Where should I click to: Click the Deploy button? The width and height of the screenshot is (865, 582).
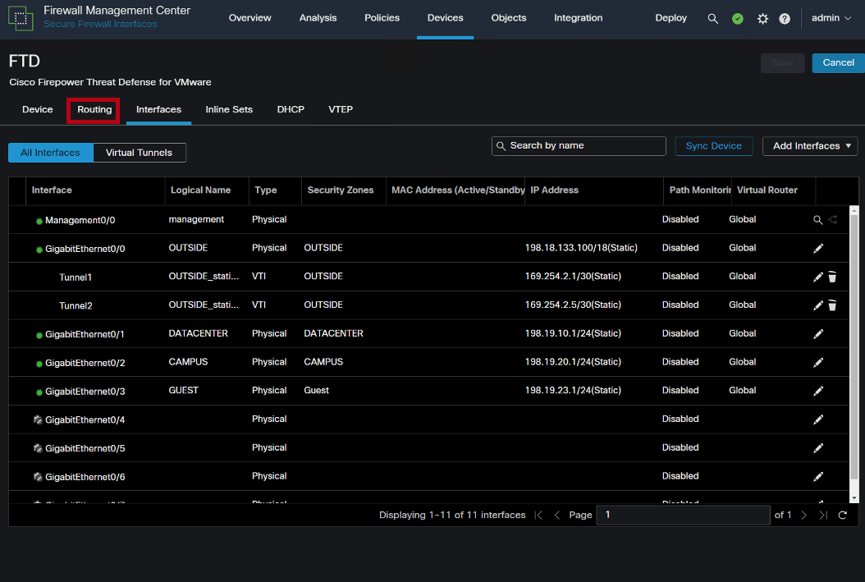[670, 18]
